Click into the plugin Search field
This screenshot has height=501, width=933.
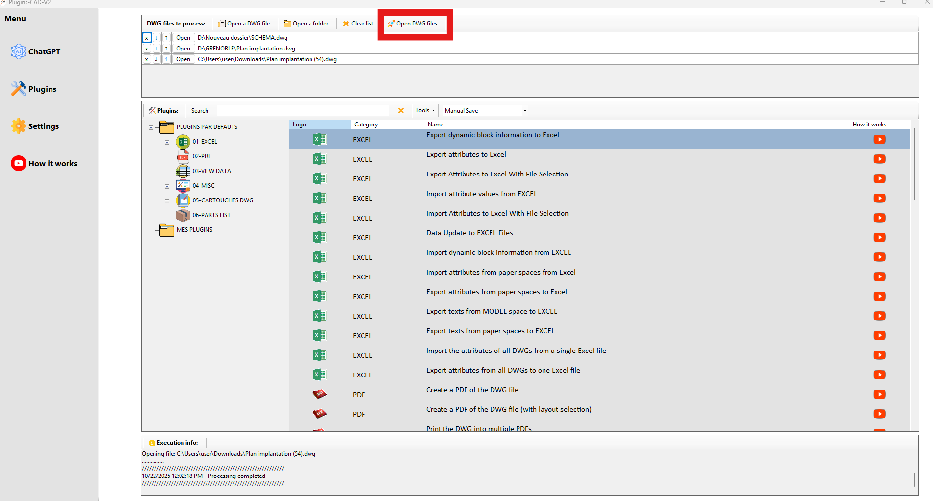point(302,111)
